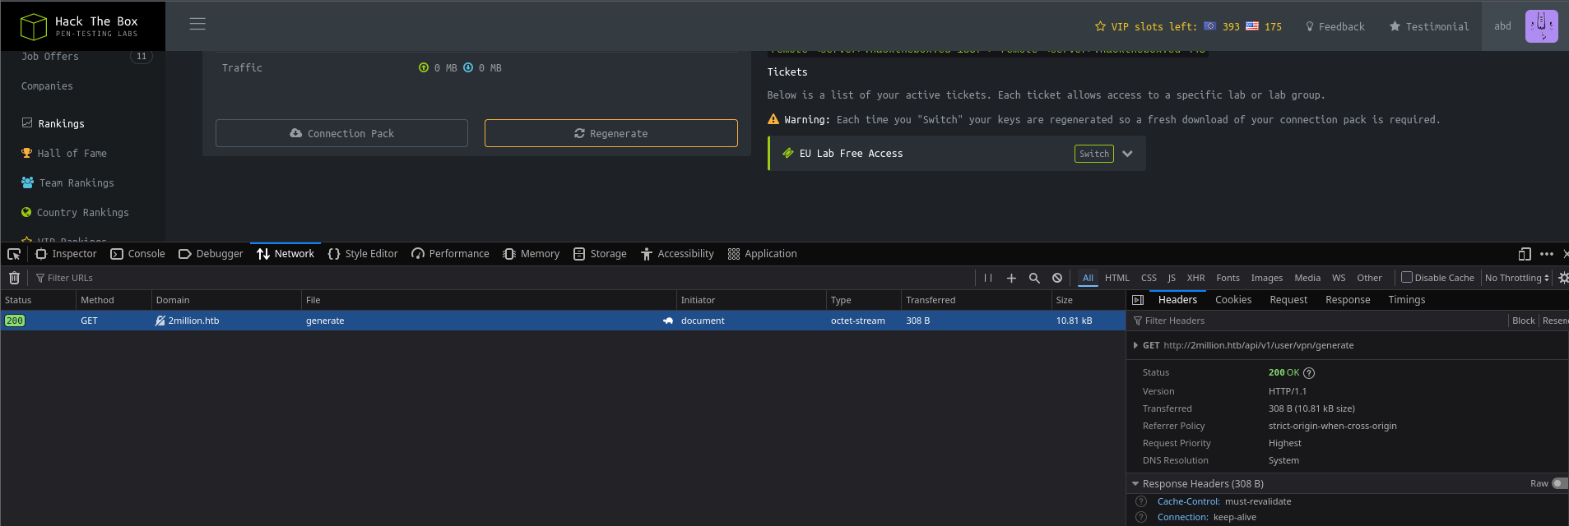The width and height of the screenshot is (1569, 526).
Task: Filter requests by JS
Action: click(x=1172, y=278)
